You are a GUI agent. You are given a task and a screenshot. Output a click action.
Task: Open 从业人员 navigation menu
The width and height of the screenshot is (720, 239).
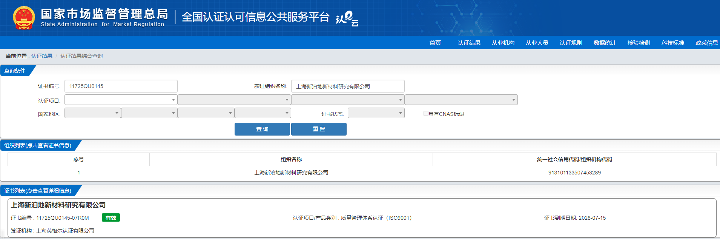537,43
